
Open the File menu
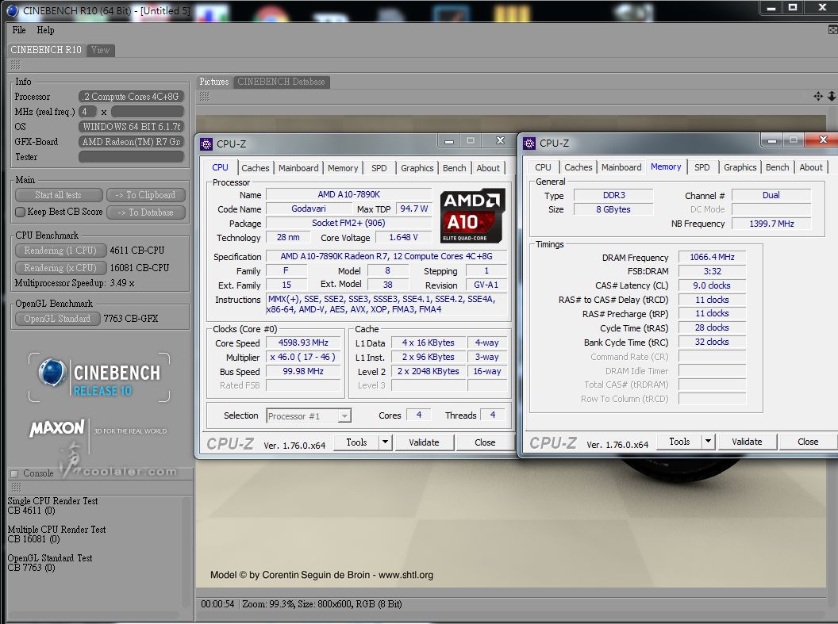[19, 30]
